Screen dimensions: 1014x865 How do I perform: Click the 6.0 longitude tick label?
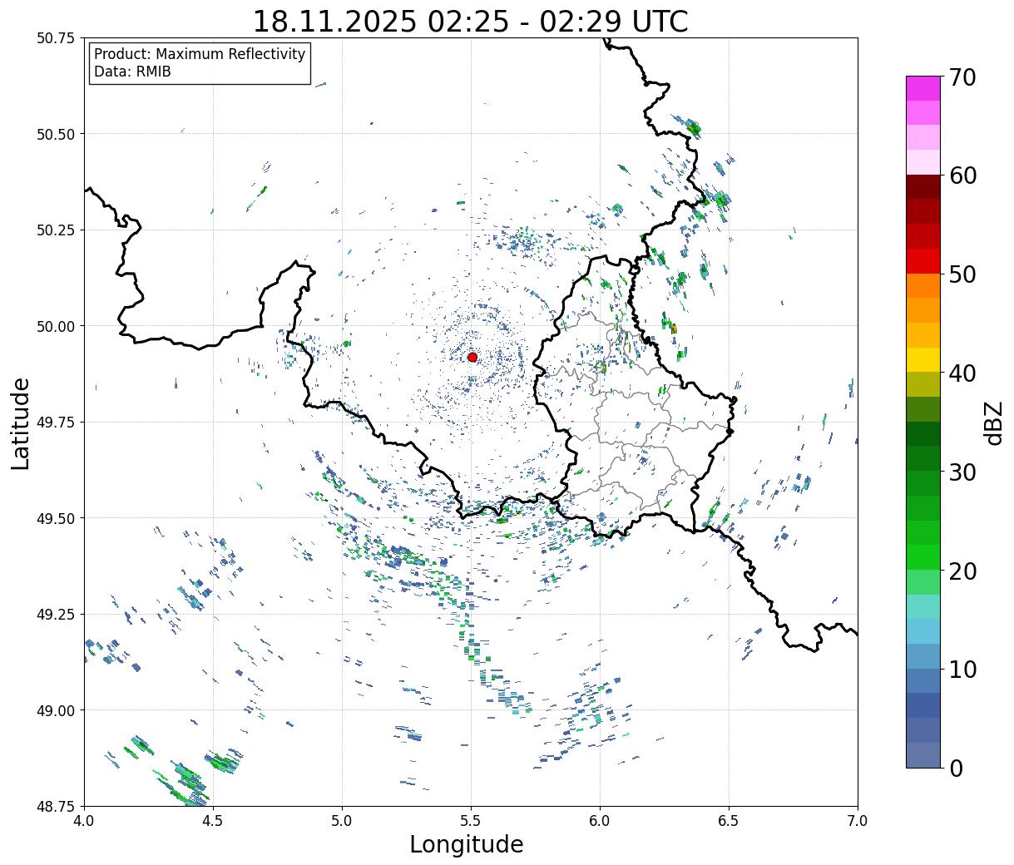tap(600, 821)
